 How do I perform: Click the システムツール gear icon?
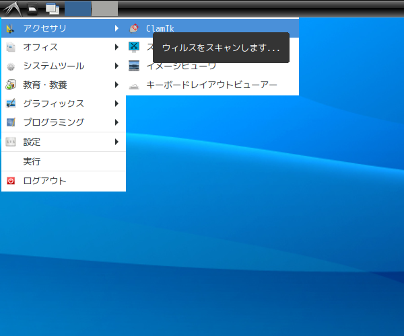[11, 67]
